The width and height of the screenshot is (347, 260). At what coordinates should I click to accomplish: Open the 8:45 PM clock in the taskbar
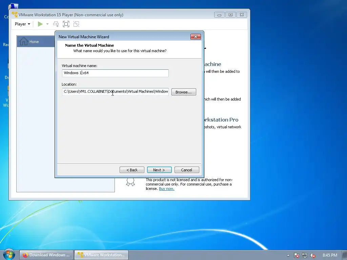[x=330, y=255]
